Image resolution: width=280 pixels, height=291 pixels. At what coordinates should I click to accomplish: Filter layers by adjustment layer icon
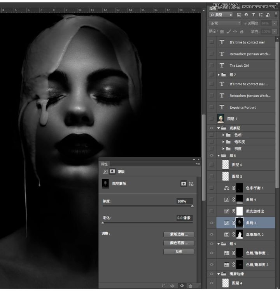click(x=246, y=15)
